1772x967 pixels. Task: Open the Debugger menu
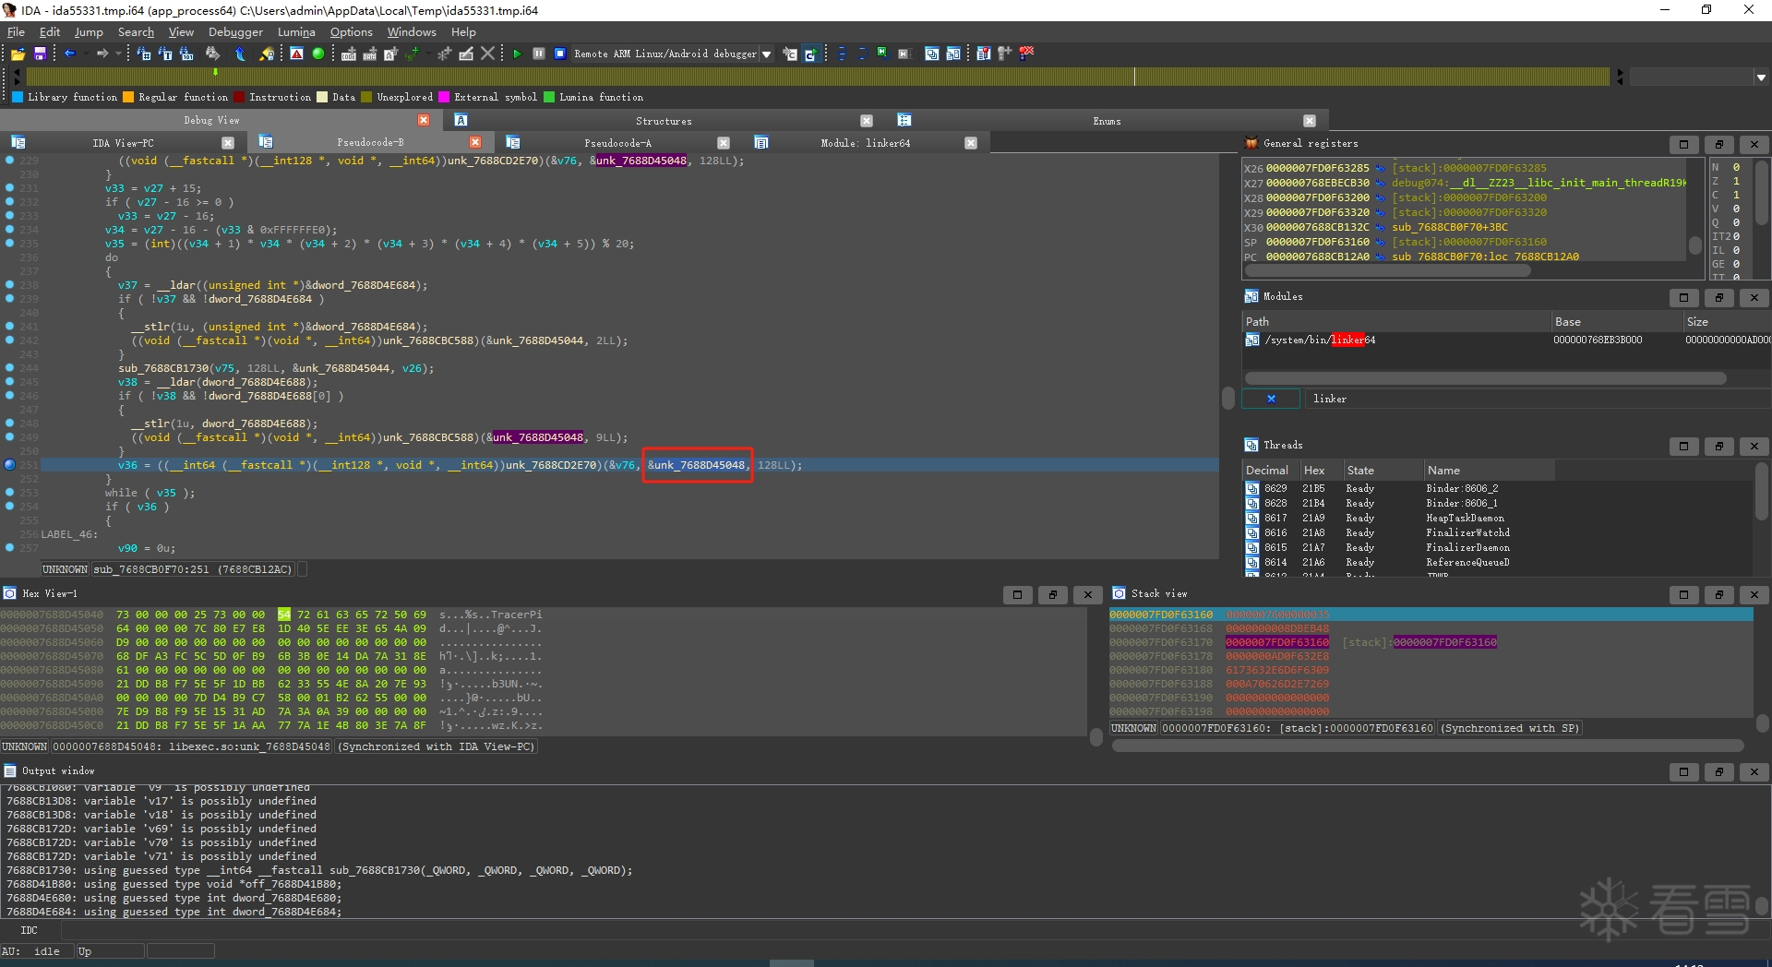[x=235, y=32]
